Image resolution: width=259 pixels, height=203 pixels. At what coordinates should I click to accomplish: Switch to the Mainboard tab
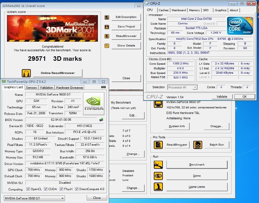pyautogui.click(x=179, y=10)
